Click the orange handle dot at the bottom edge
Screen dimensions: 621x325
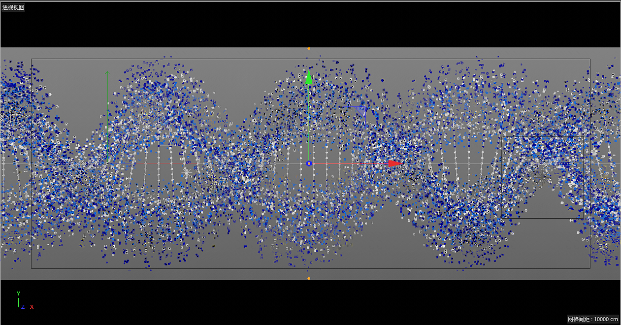309,278
